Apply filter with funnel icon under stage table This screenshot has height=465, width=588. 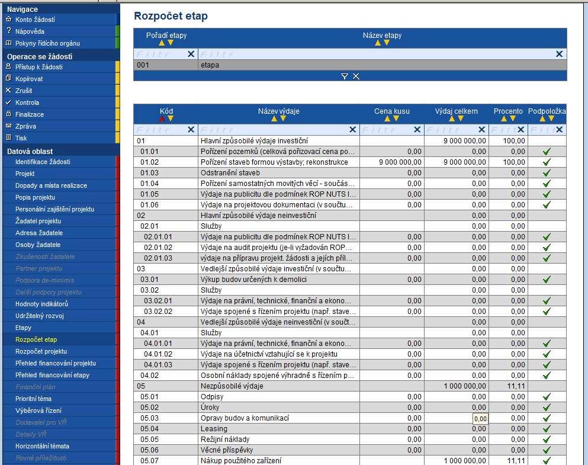(345, 76)
